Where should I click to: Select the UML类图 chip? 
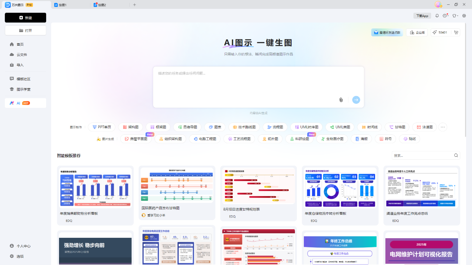click(x=340, y=127)
